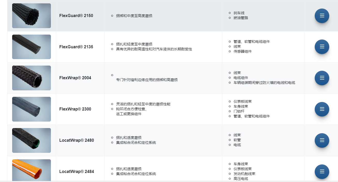Click the LocatWrap® 2480 product name
This screenshot has width=338, height=182.
point(76,140)
